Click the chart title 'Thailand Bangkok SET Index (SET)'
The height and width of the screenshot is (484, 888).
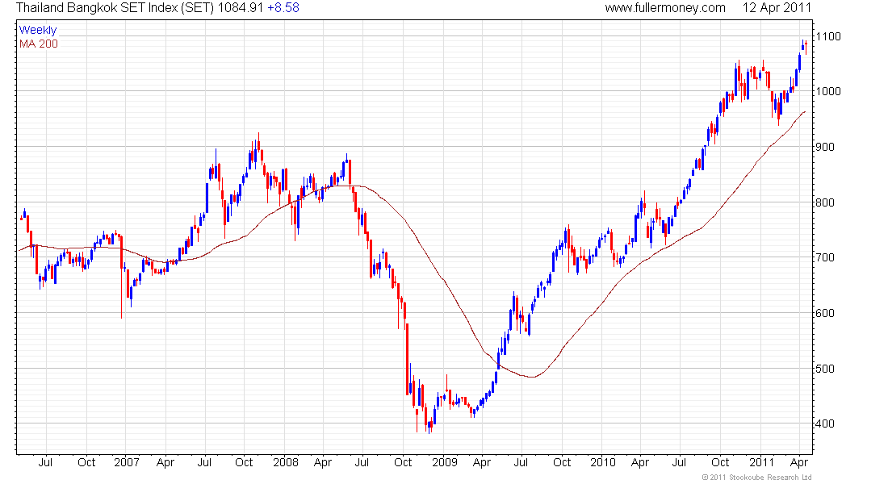coord(115,8)
